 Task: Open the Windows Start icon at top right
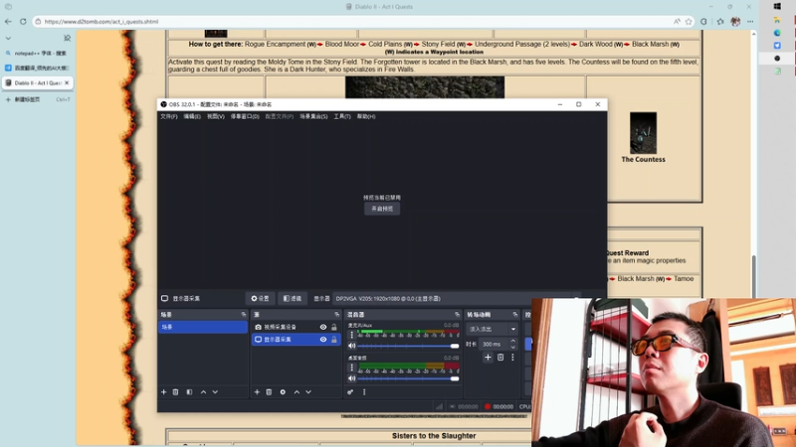click(777, 7)
